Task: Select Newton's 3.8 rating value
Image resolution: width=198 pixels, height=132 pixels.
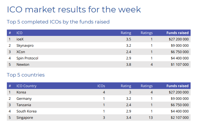Action: pyautogui.click(x=129, y=64)
